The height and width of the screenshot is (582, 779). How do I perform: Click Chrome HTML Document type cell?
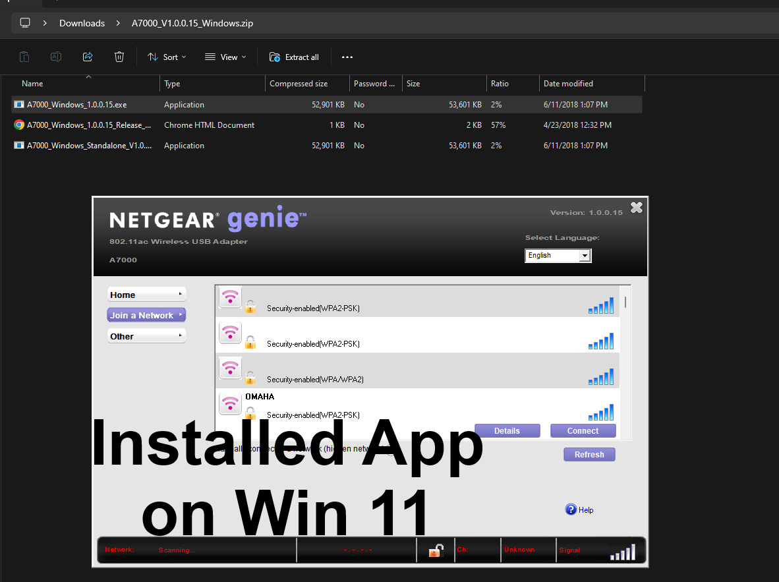(209, 125)
